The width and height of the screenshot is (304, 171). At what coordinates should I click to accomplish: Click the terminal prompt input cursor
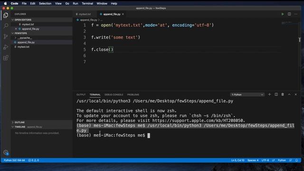click(x=149, y=135)
